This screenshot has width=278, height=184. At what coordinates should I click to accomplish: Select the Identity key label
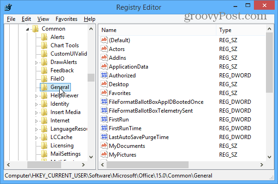pos(60,104)
